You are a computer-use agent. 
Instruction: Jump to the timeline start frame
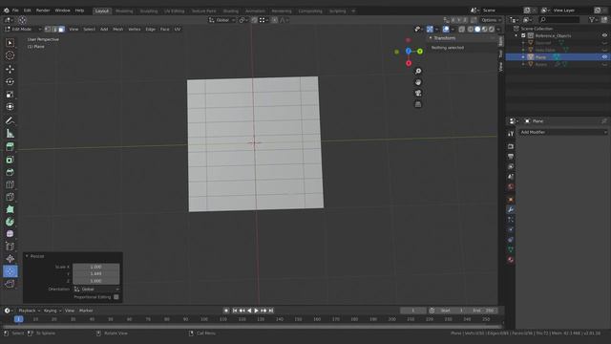click(235, 311)
